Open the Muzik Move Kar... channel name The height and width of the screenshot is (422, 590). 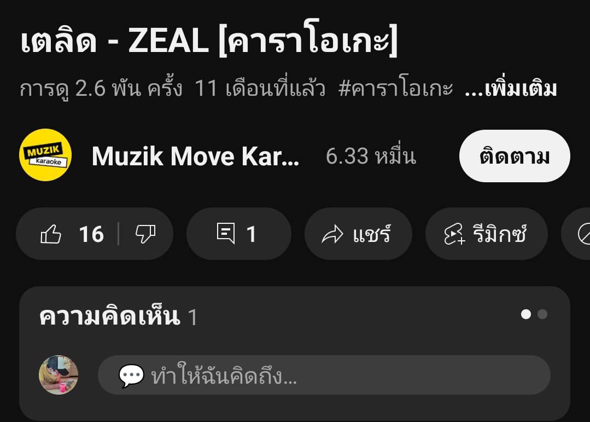[195, 156]
